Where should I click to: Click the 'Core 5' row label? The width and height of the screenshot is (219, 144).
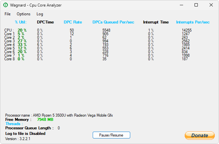click(x=9, y=48)
